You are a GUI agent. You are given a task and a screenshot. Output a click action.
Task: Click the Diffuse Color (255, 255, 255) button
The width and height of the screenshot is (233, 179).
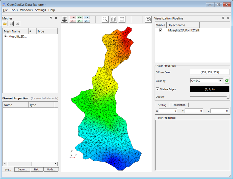click(210, 72)
